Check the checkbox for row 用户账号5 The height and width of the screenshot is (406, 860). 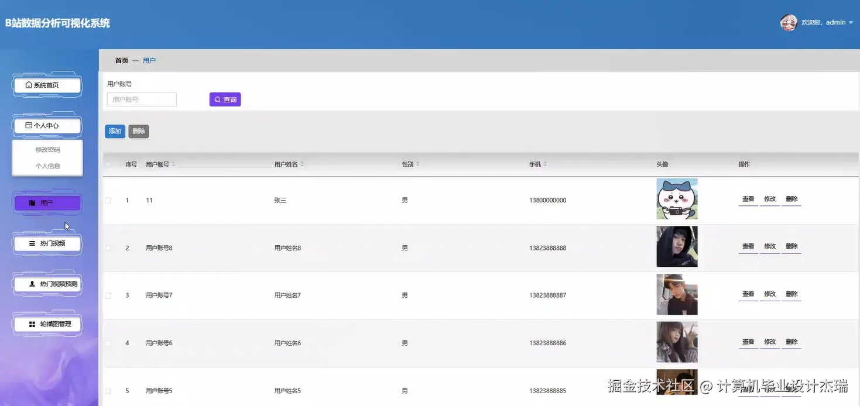click(x=108, y=391)
